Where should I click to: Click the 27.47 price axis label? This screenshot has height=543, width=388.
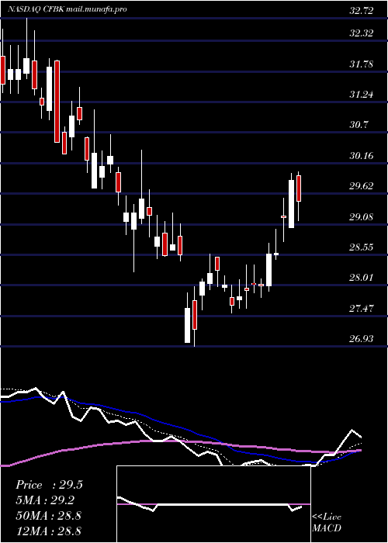362,308
